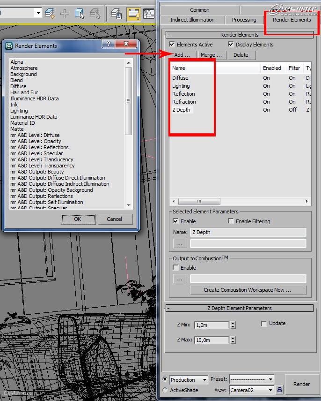
Task: Click the Z Max value field
Action: click(211, 340)
